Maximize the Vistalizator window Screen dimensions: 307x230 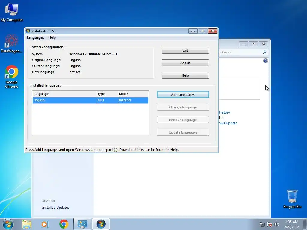point(203,31)
